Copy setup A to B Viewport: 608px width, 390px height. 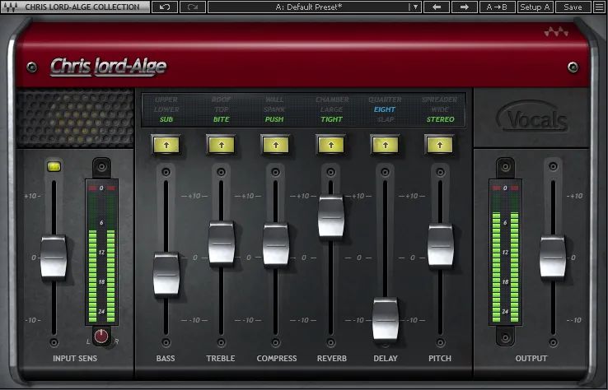click(x=498, y=7)
